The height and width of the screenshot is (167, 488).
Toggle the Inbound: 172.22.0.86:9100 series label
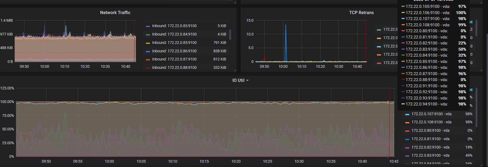click(x=174, y=51)
